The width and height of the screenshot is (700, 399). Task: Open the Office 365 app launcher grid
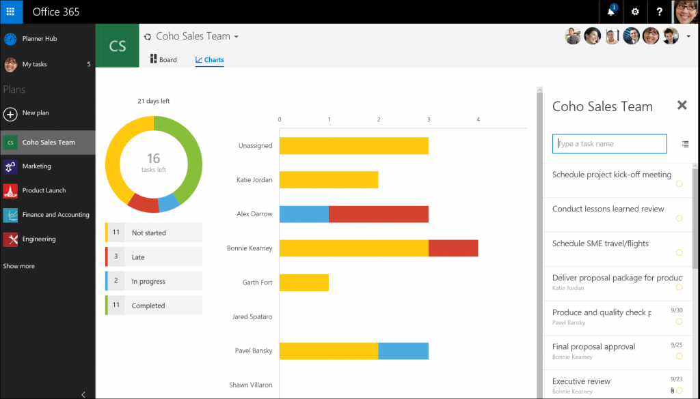coord(11,12)
